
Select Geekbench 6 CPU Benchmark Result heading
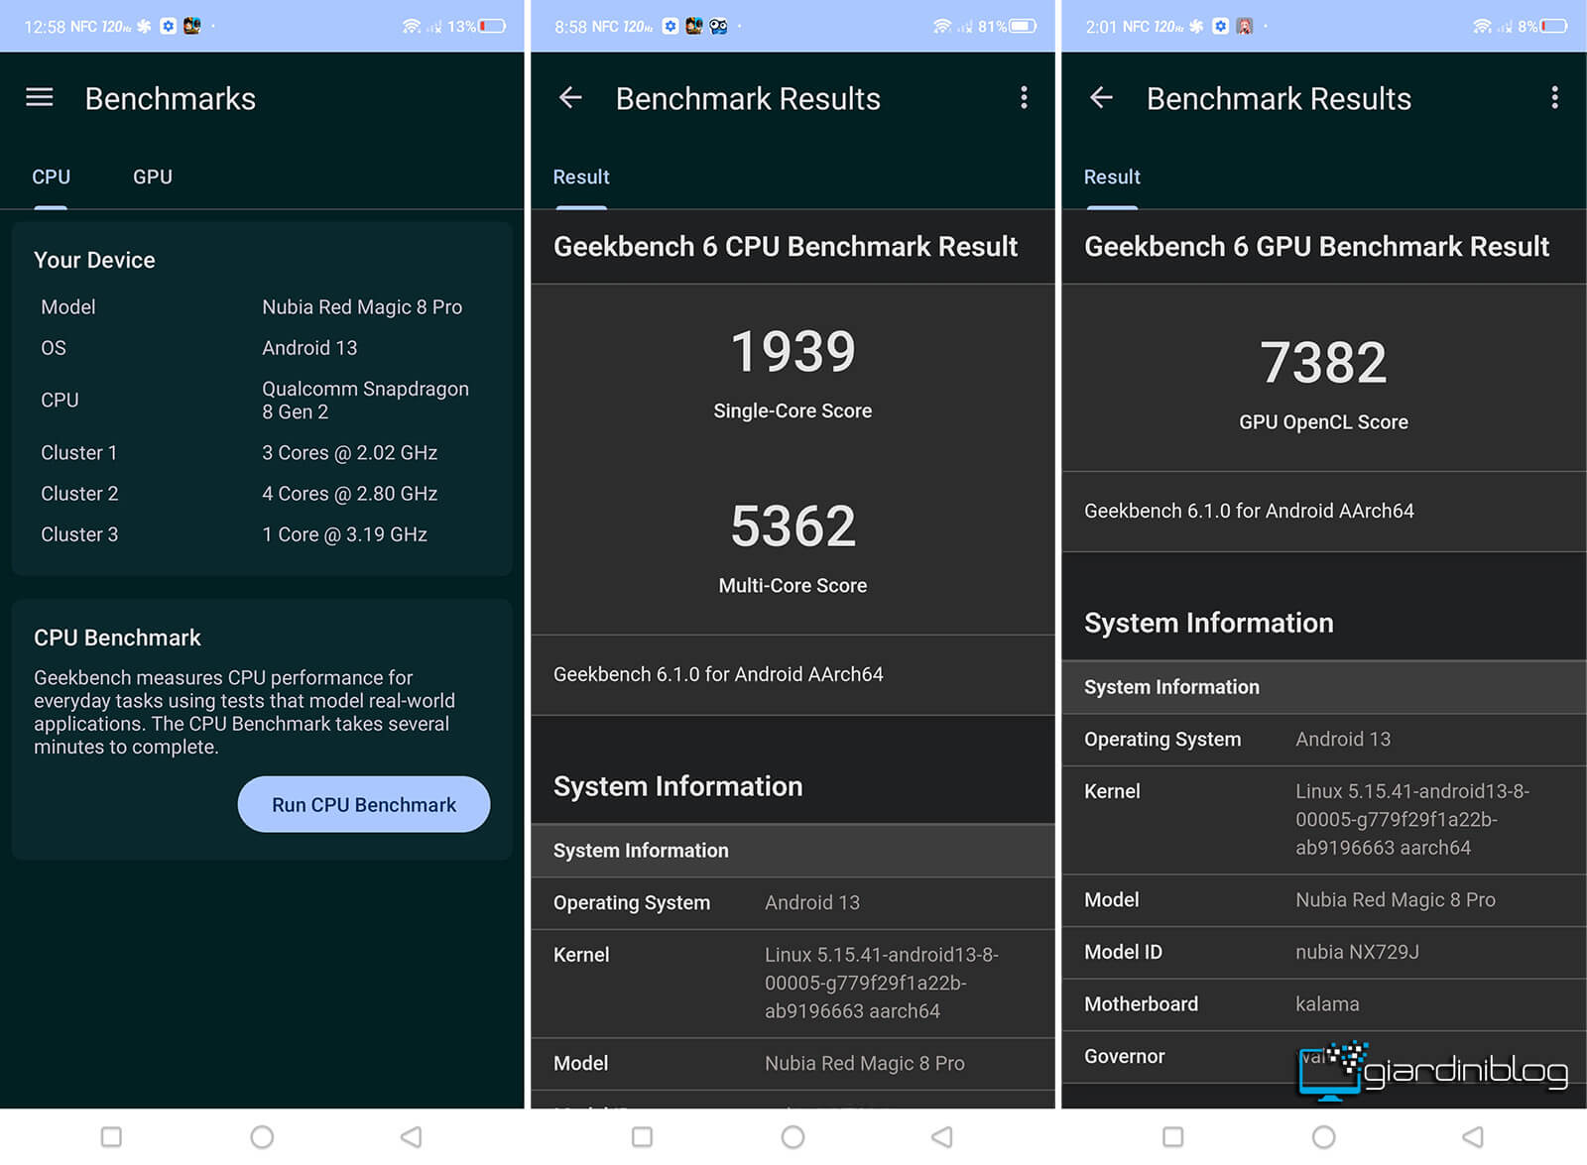click(x=786, y=246)
